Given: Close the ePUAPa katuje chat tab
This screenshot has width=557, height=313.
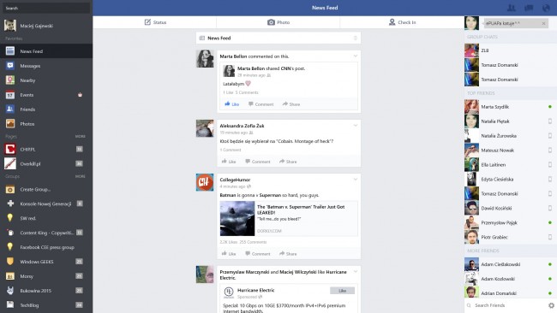Looking at the screenshot, I should tap(543, 23).
